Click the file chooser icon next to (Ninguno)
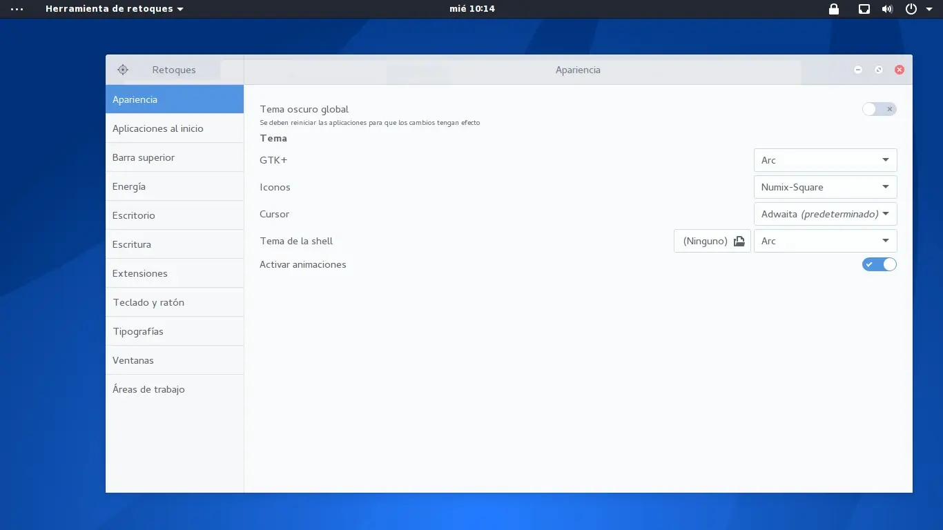Viewport: 943px width, 530px height. (x=739, y=241)
